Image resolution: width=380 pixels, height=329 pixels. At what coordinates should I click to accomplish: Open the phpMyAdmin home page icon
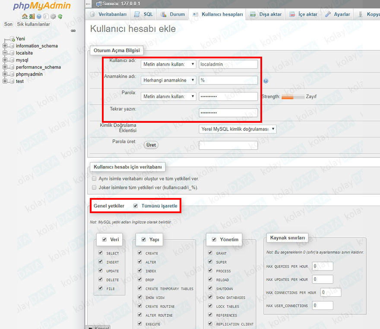point(25,16)
